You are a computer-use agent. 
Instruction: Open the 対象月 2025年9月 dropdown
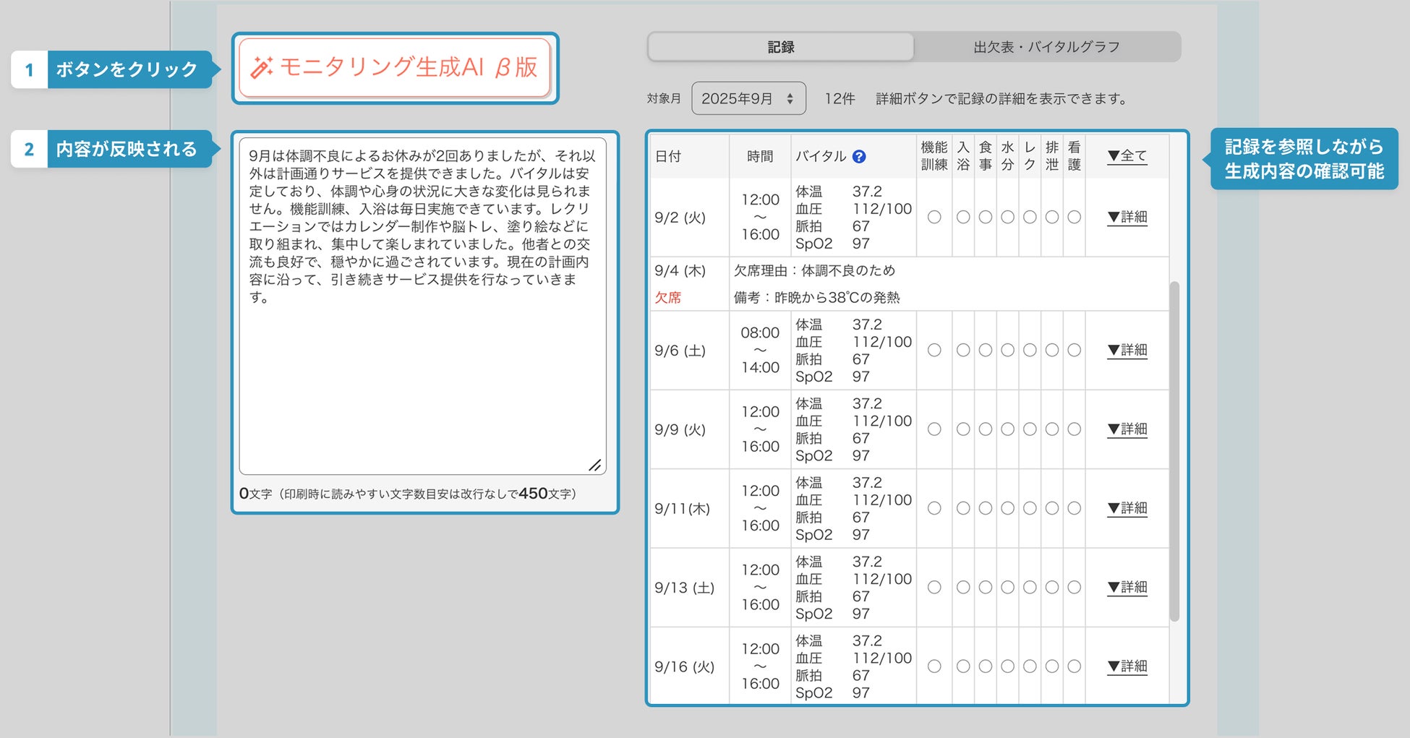(748, 98)
